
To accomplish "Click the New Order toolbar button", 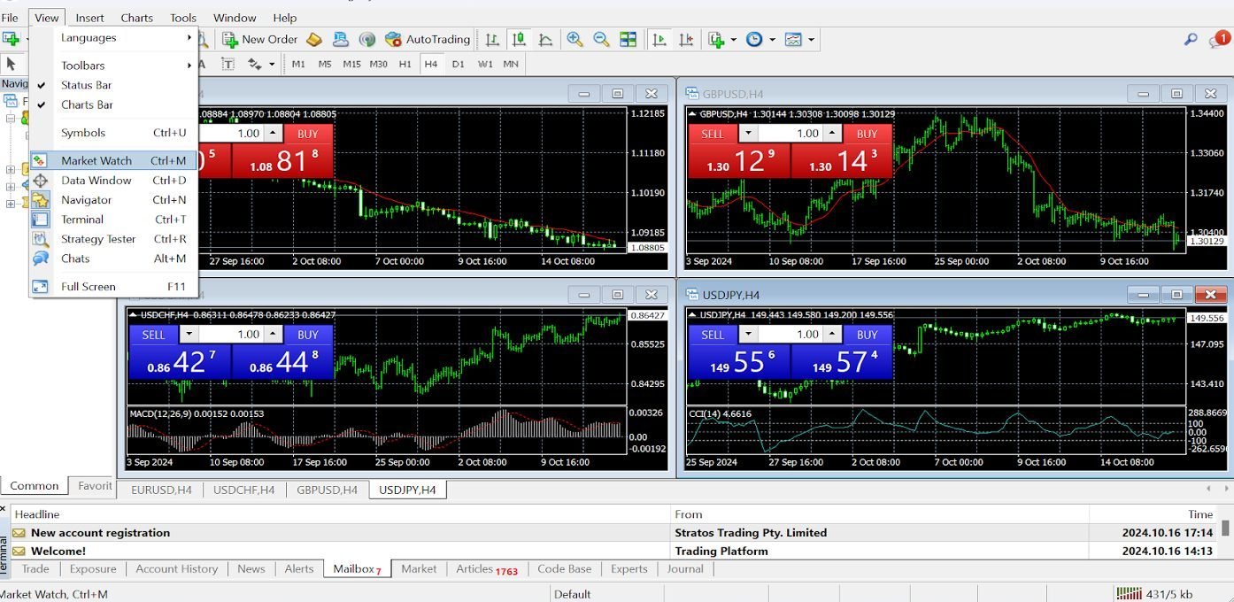I will coord(260,39).
